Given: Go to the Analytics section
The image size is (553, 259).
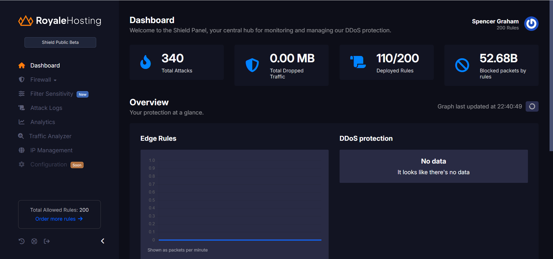Looking at the screenshot, I should tap(43, 122).
